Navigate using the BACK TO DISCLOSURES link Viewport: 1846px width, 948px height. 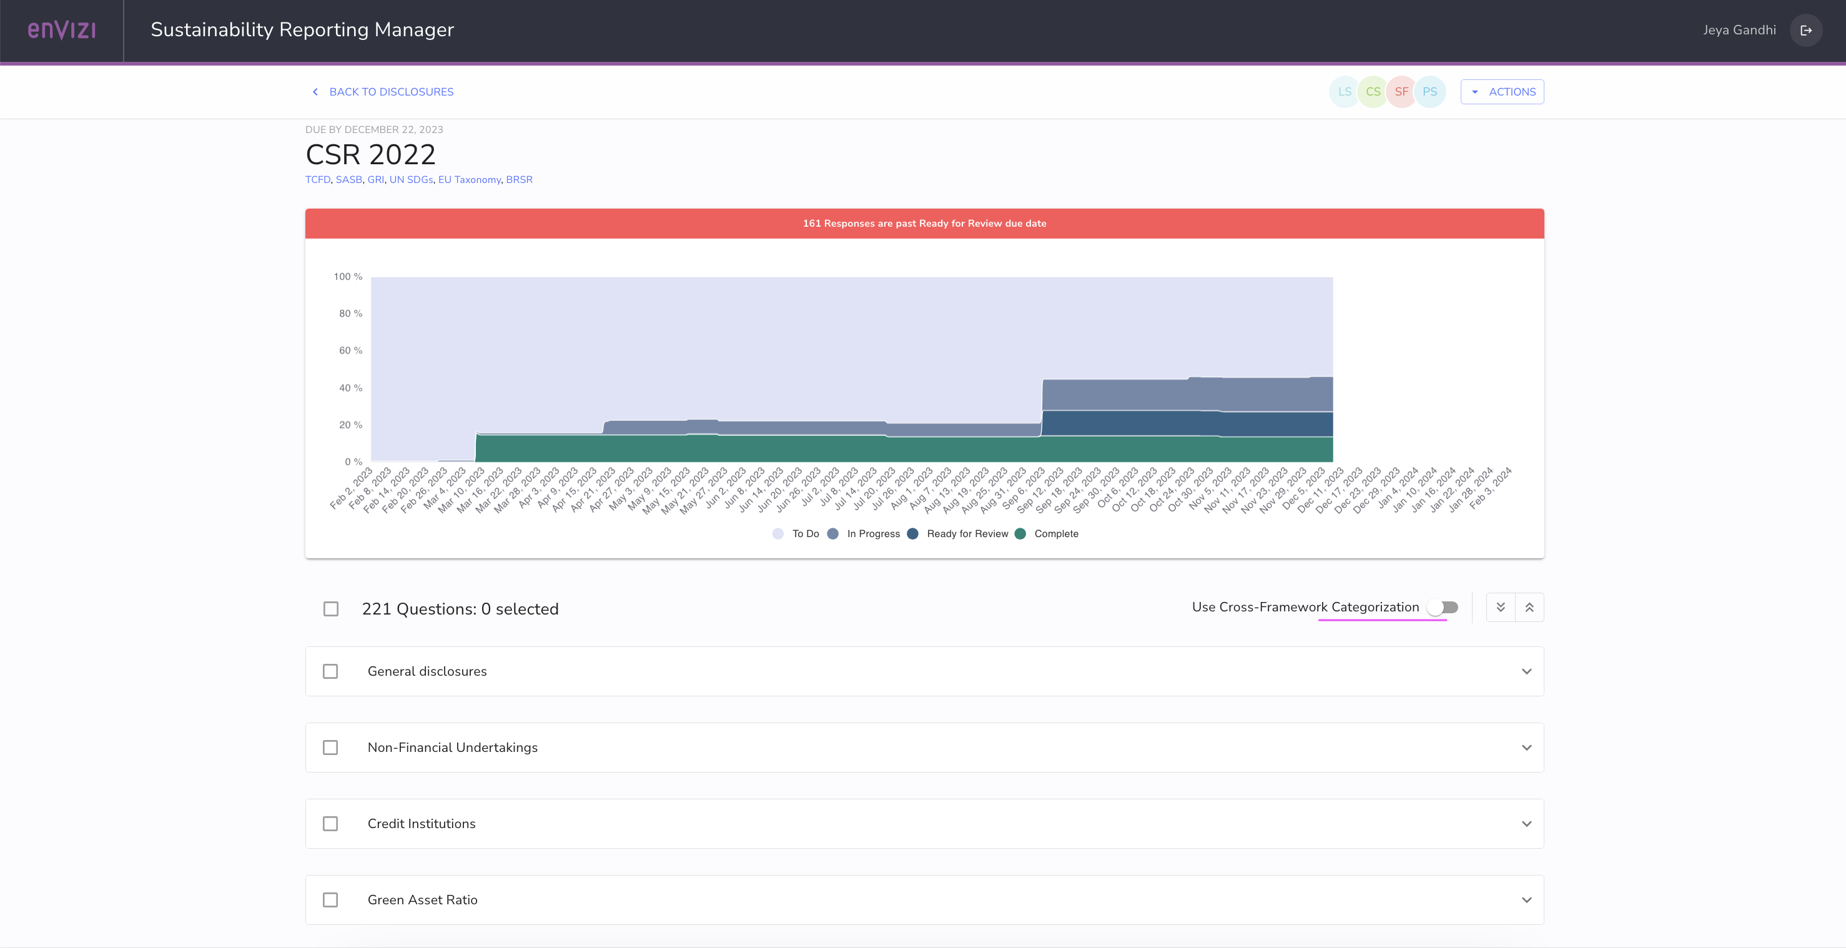[x=392, y=92]
